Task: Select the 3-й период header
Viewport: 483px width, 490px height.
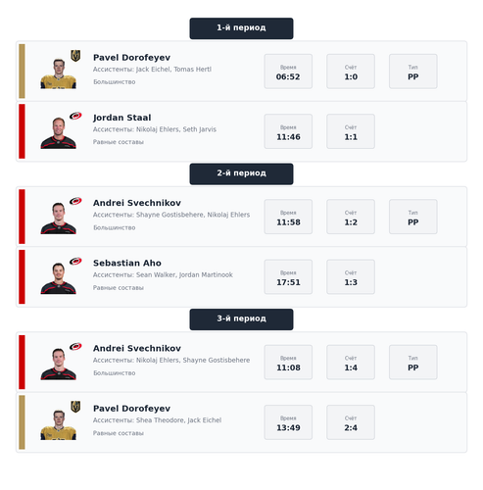Action: click(241, 319)
